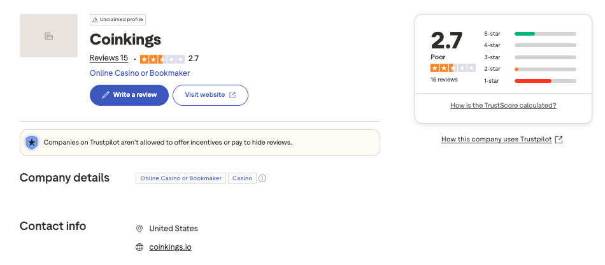Open How is the TrustScore calculated link
This screenshot has height=265, width=605.
click(503, 106)
